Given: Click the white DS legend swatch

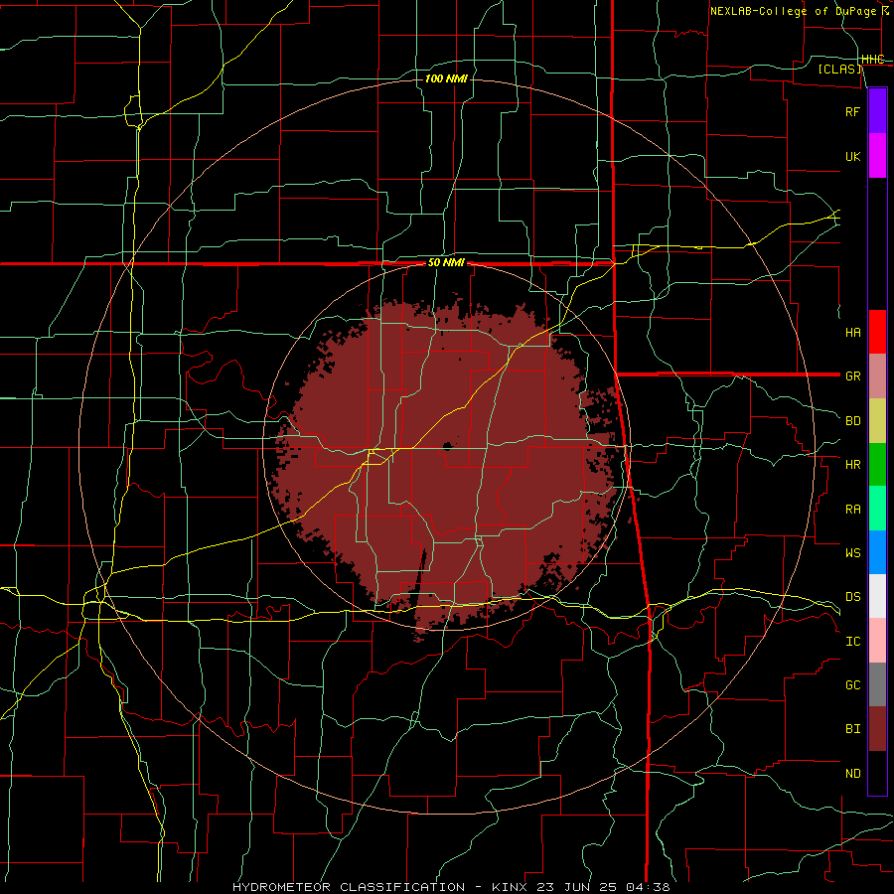Looking at the screenshot, I should click(x=877, y=596).
